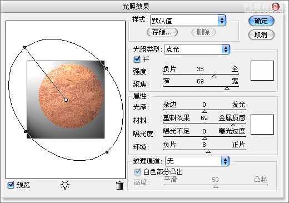This screenshot has height=203, width=289.
Task: Click the light center circle handle
Action: pyautogui.click(x=66, y=100)
